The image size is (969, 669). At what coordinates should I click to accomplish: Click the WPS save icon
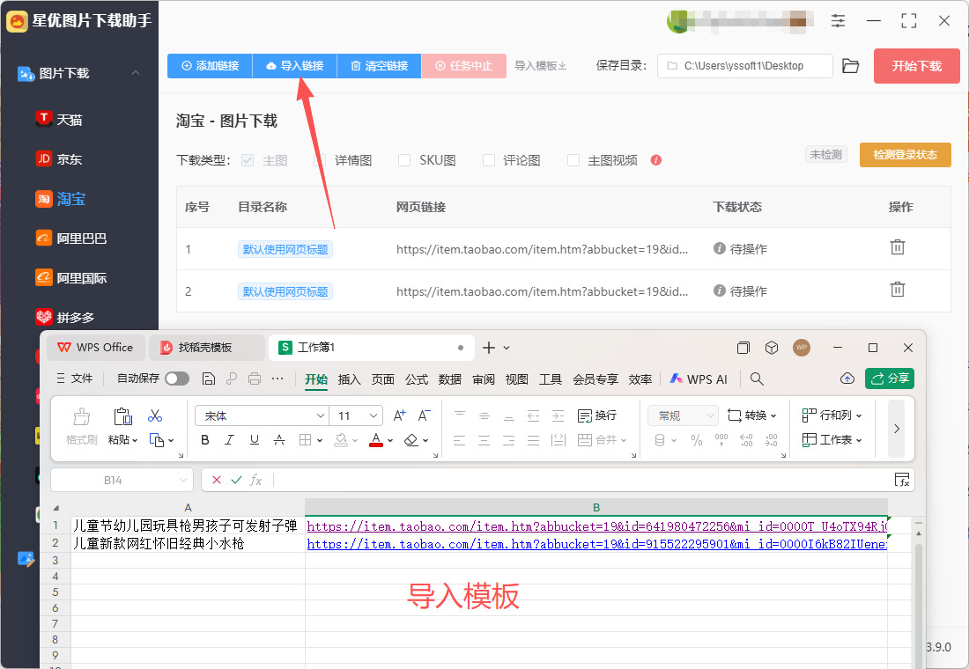[209, 379]
